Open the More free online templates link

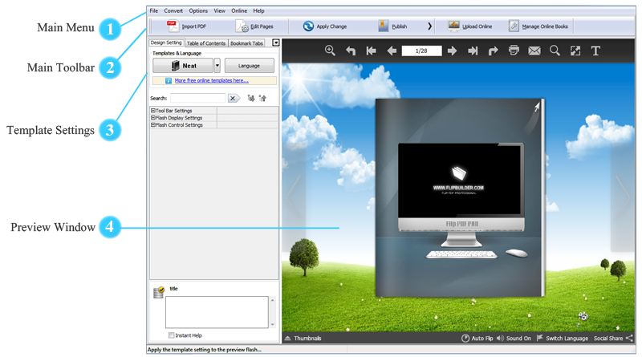211,81
